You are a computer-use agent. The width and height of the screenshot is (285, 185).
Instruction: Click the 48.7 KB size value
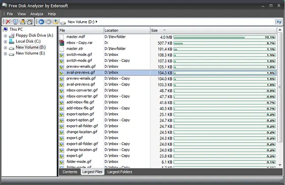166,91
